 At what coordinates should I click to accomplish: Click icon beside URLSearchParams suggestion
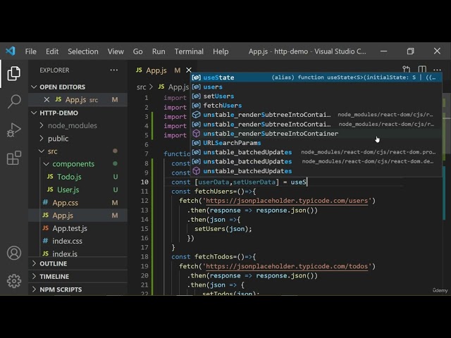coord(196,143)
